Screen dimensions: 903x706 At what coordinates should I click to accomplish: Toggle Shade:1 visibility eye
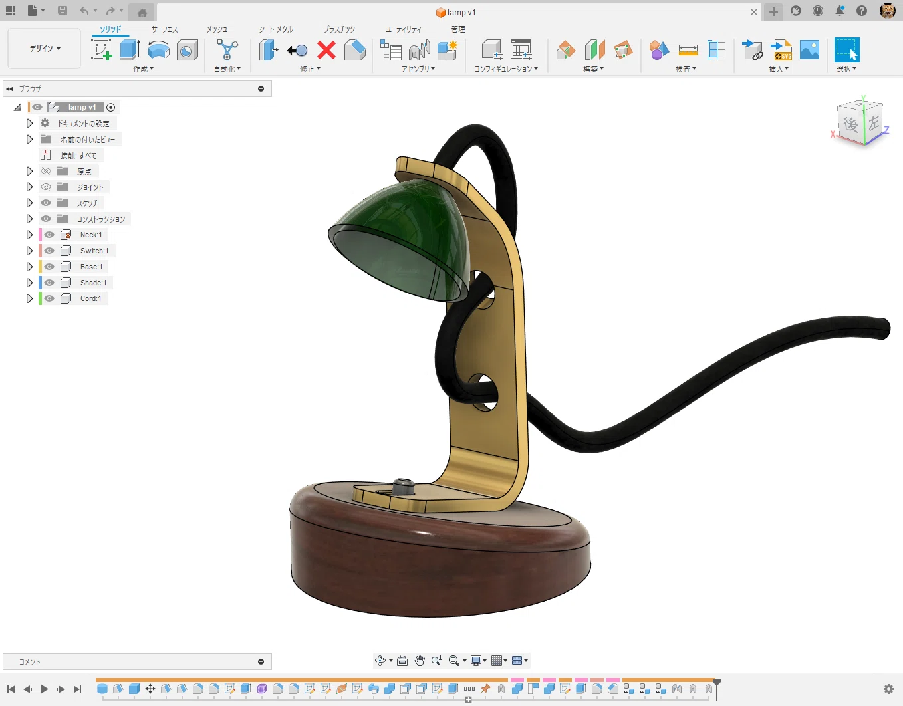pyautogui.click(x=49, y=283)
